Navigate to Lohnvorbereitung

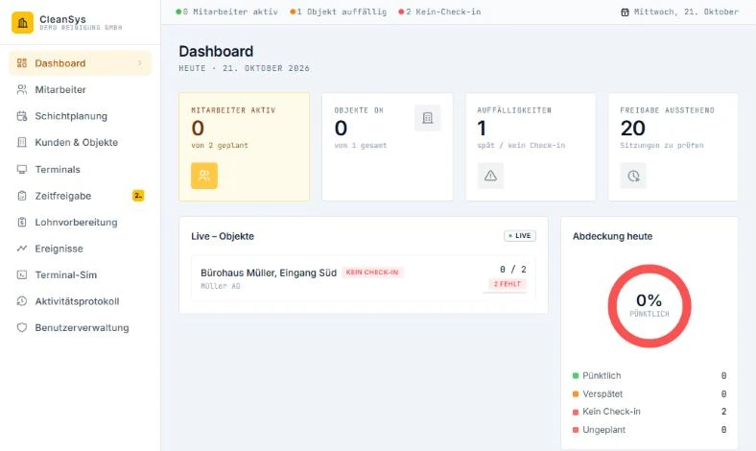80,223
